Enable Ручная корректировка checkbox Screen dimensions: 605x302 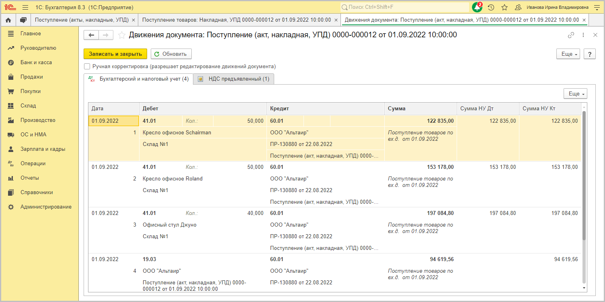pyautogui.click(x=87, y=67)
